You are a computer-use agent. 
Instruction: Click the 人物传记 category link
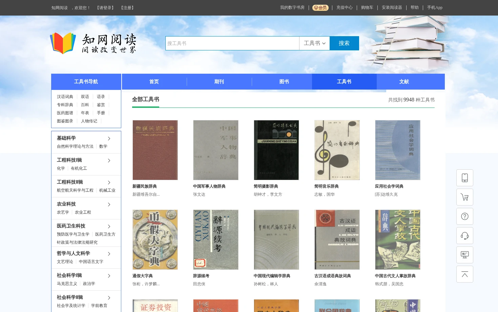[89, 121]
